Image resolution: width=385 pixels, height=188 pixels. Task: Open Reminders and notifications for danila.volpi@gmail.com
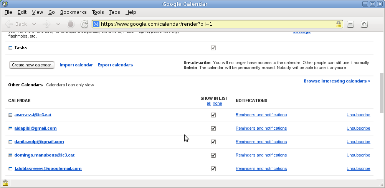[x=261, y=142]
